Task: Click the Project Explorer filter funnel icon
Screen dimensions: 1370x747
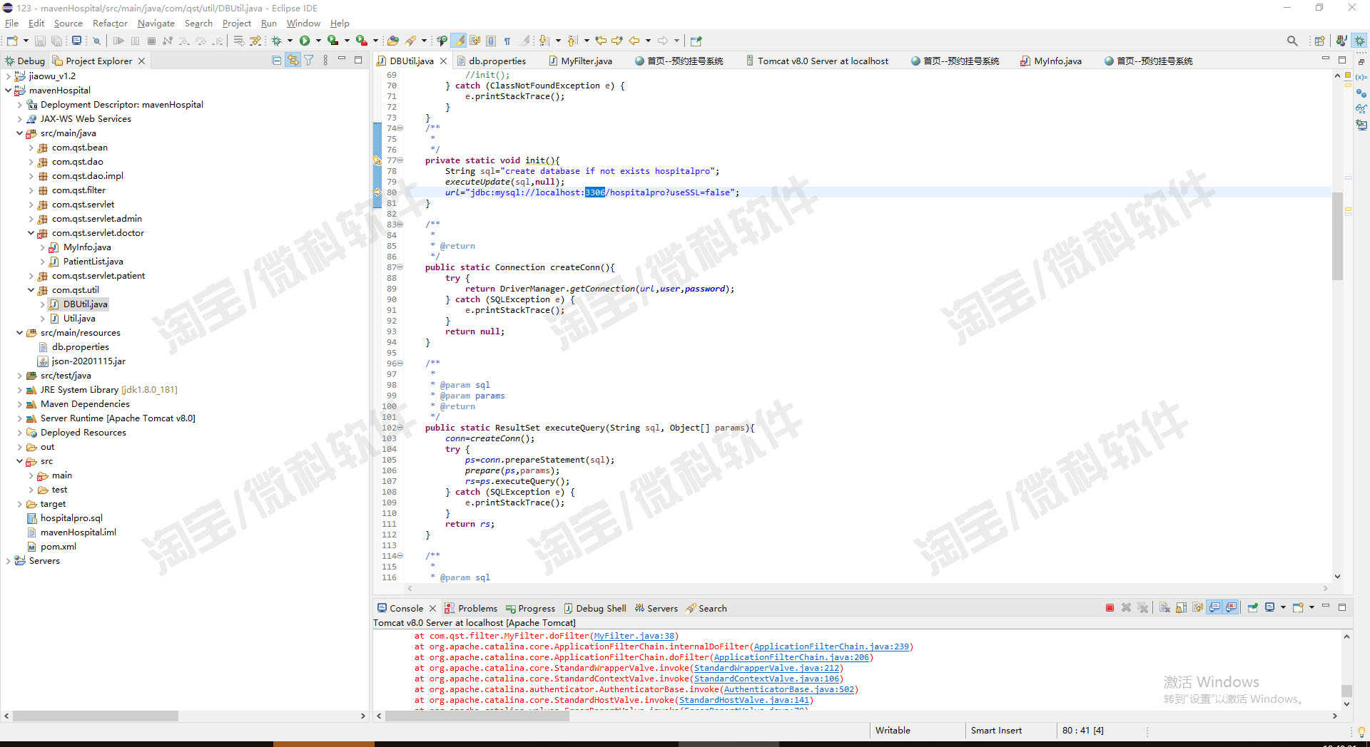Action: point(309,61)
